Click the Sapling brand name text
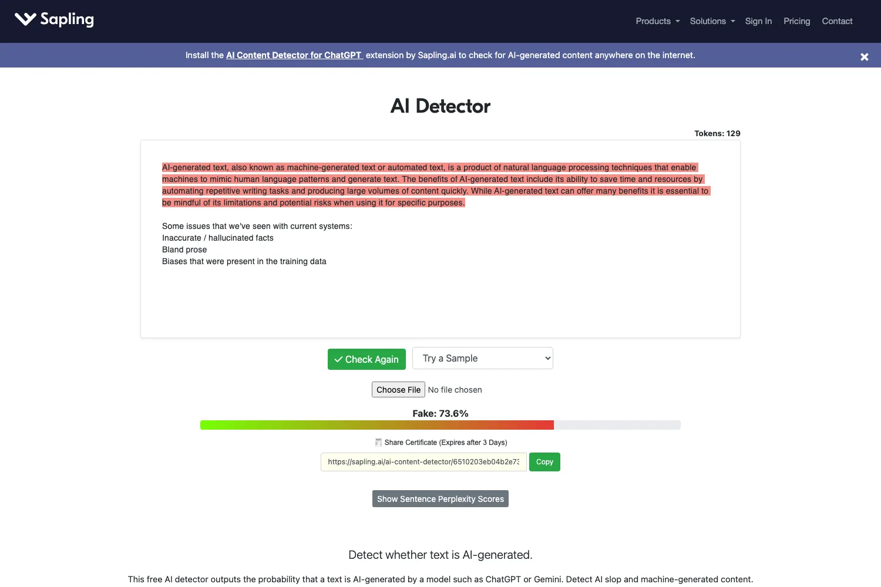This screenshot has height=587, width=881. 67,19
